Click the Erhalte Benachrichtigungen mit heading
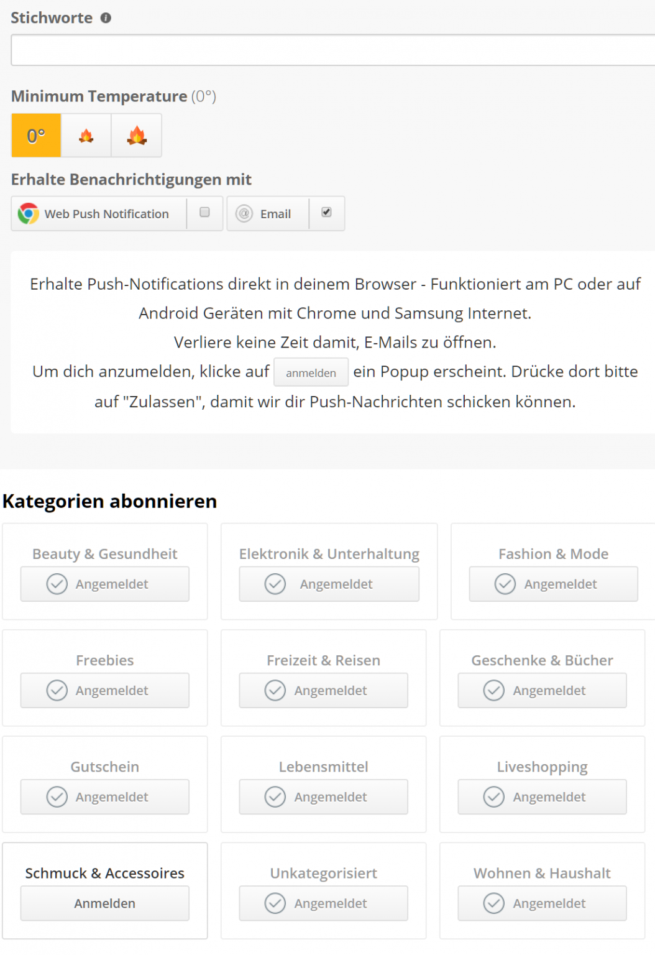This screenshot has height=955, width=655. [x=131, y=180]
